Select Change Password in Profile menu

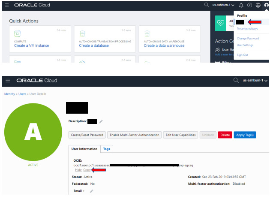coord(248,38)
